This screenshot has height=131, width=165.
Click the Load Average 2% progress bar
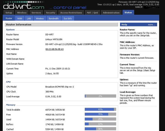100,96
